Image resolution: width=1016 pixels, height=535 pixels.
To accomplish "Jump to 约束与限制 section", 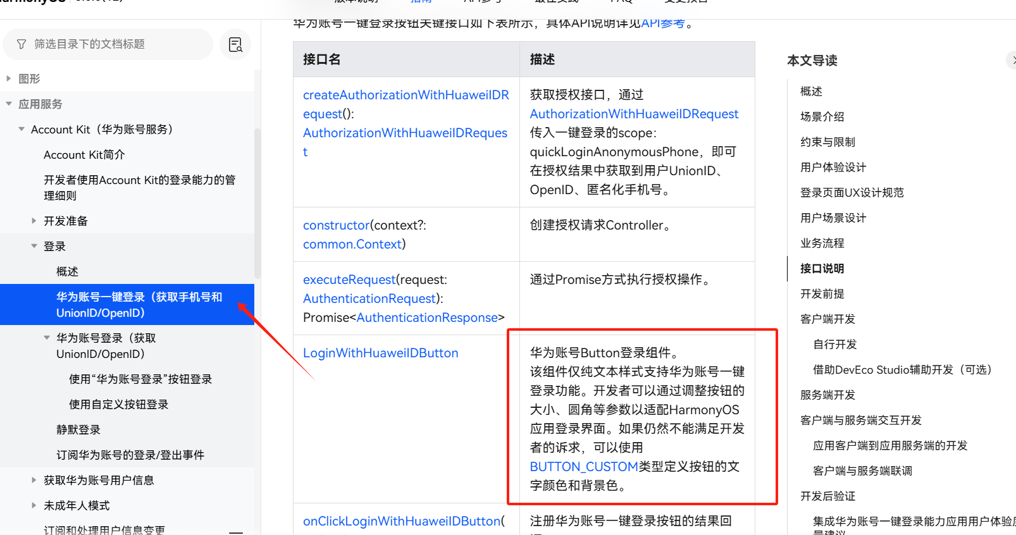I will tap(827, 142).
